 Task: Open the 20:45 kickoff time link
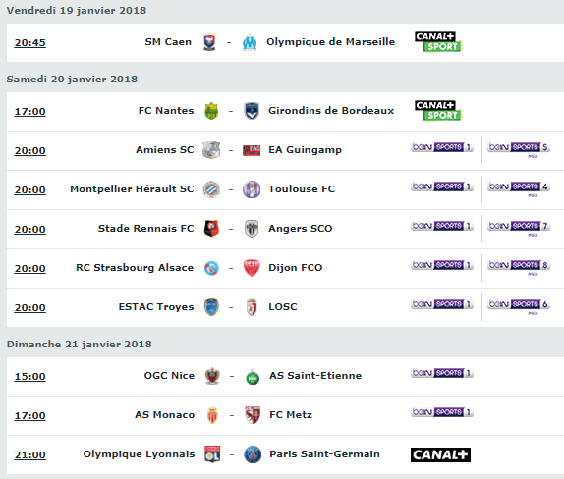point(29,43)
